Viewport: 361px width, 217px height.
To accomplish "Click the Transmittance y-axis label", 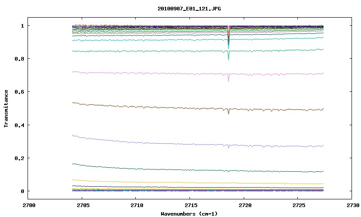I will [x=6, y=108].
